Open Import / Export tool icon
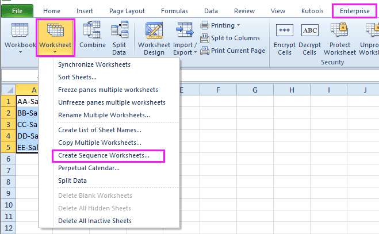Viewport: 379px width, 234px height. 185,30
